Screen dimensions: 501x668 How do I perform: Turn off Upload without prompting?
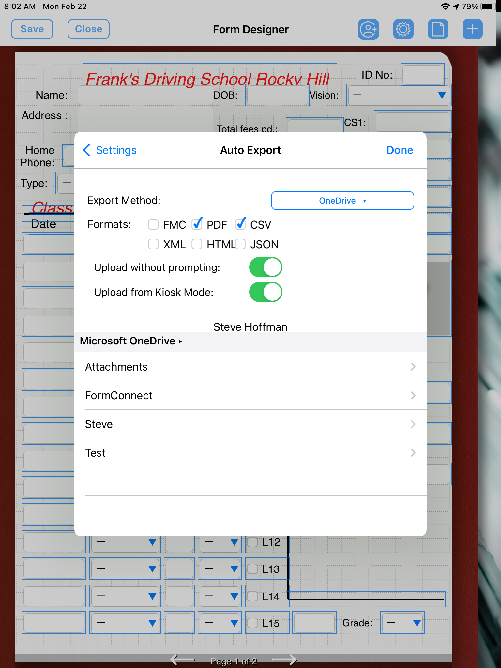pyautogui.click(x=266, y=267)
